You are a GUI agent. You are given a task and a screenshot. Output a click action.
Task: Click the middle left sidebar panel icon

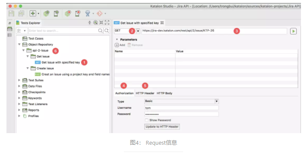9,29
